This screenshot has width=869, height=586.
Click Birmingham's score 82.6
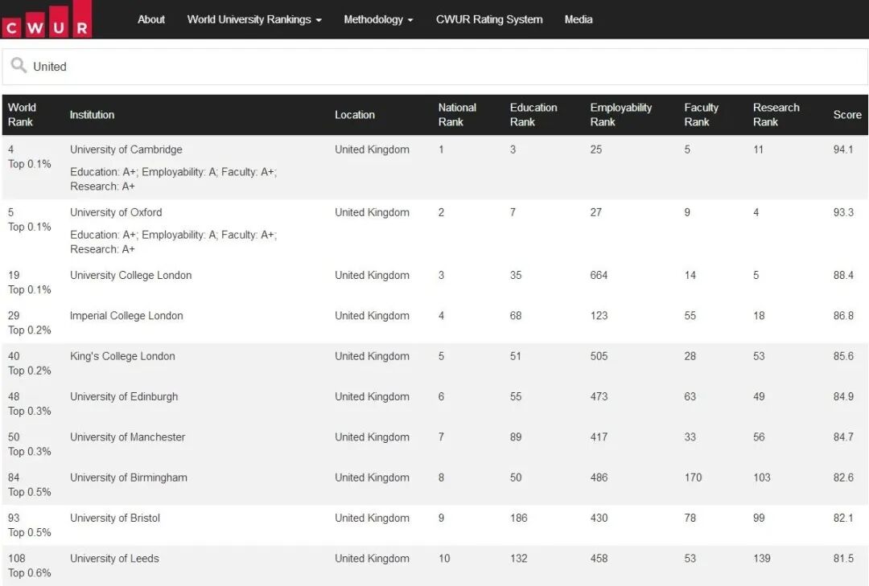tap(843, 477)
